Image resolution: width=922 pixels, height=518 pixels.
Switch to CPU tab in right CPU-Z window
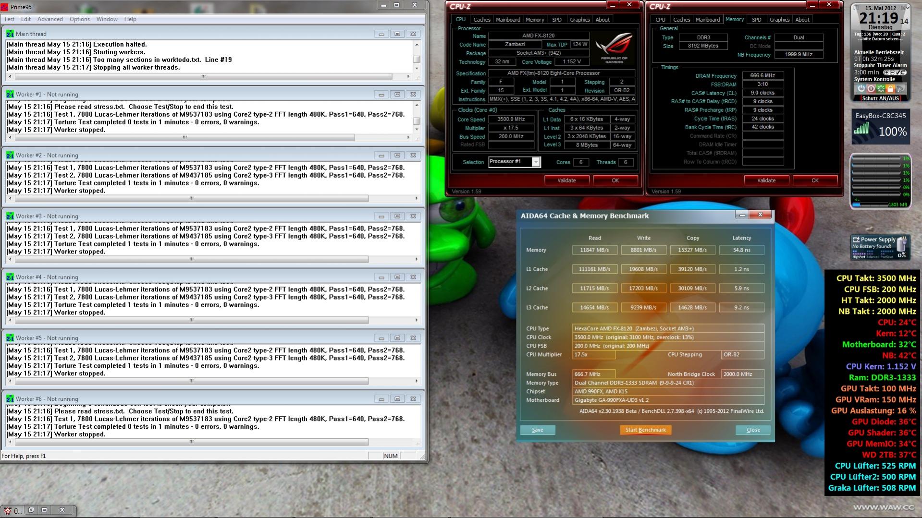coord(661,20)
